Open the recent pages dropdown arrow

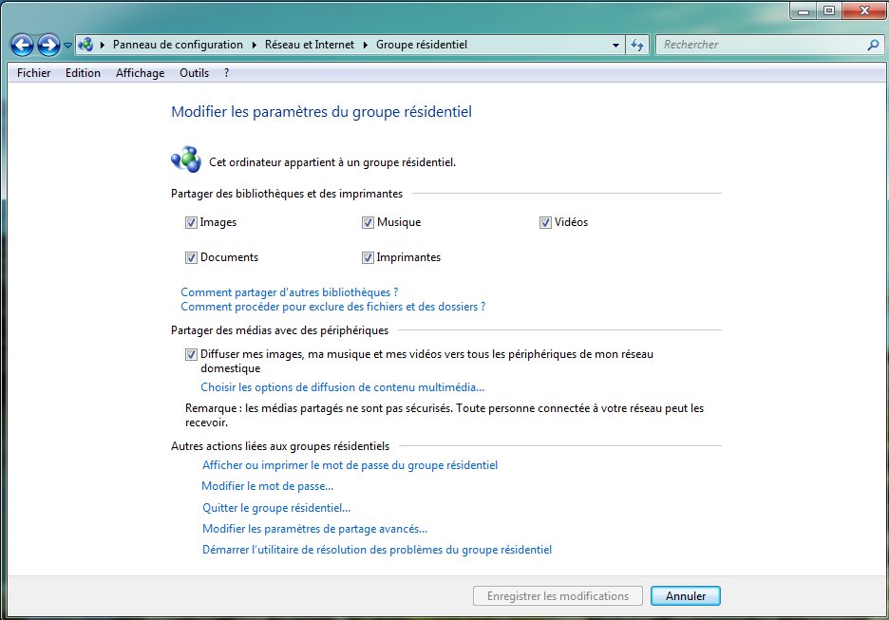67,45
